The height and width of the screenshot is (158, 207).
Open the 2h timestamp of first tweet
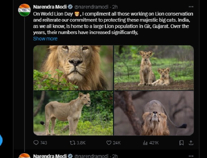coord(115,6)
